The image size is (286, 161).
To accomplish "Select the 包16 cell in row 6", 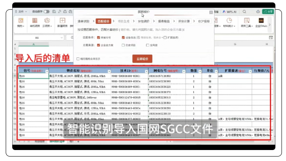I will 33,76.
